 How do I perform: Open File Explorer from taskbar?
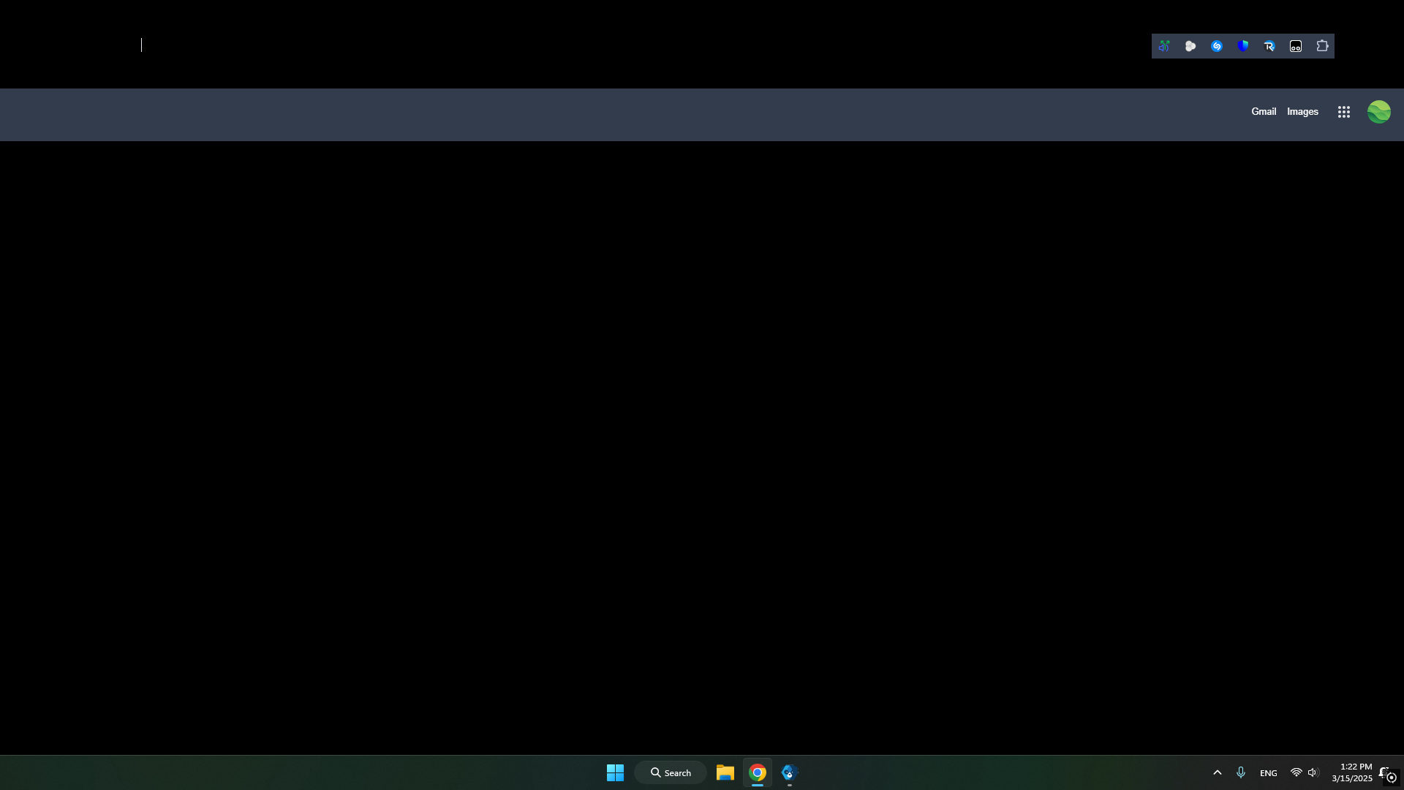(725, 772)
